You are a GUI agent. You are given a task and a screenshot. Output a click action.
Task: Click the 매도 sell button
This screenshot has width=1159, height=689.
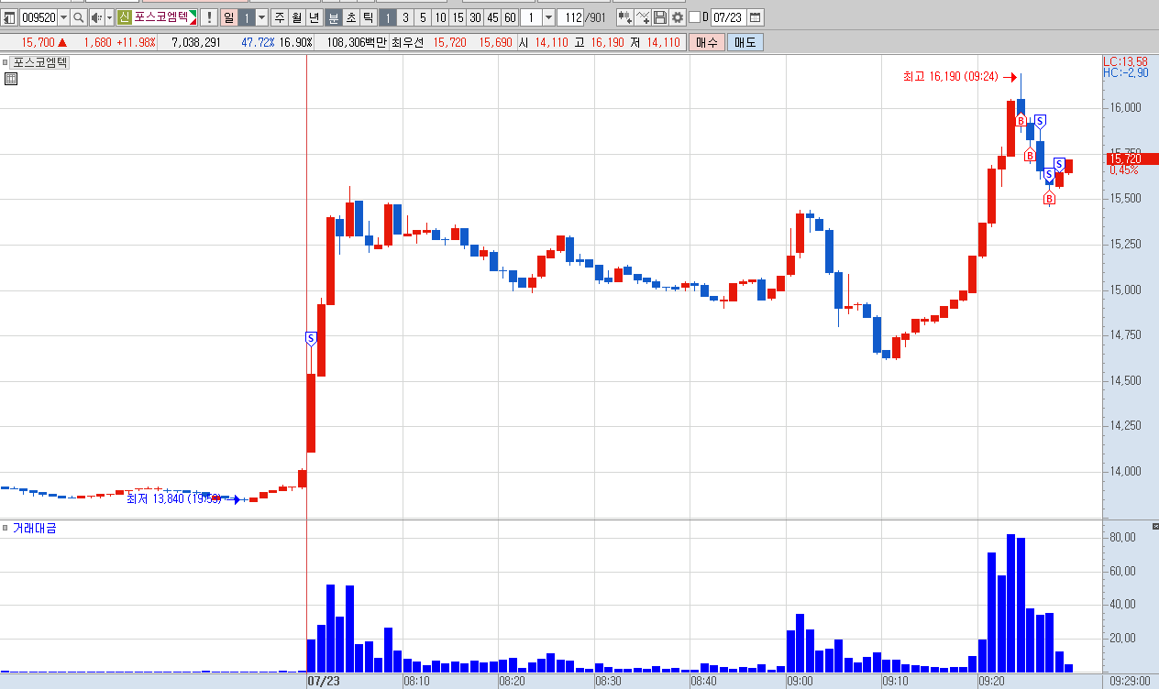(745, 42)
